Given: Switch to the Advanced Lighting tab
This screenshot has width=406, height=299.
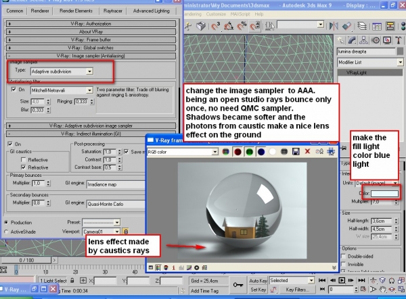Looking at the screenshot, I should coord(151,11).
